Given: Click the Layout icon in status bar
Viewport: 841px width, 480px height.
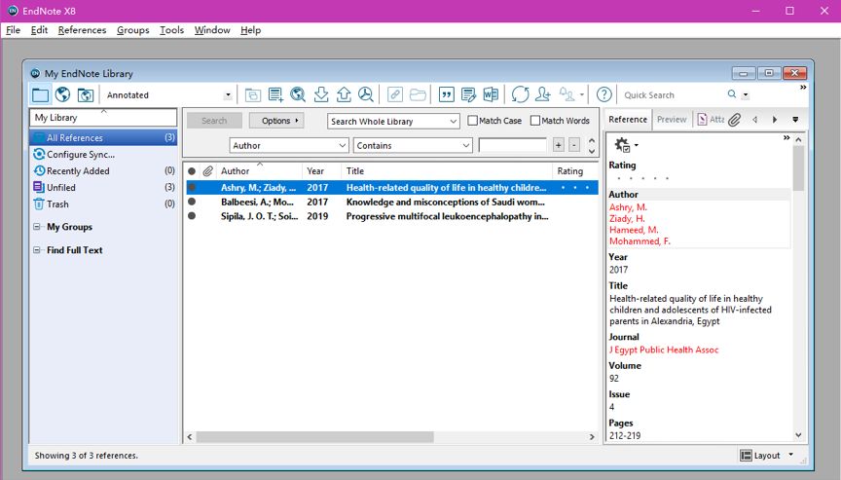Looking at the screenshot, I should pos(746,456).
